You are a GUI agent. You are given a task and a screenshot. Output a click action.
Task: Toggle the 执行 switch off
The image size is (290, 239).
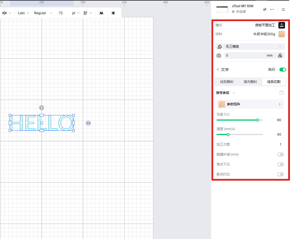(x=283, y=70)
